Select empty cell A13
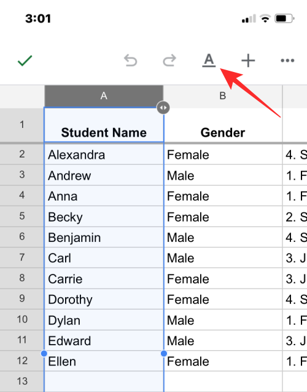 (x=104, y=382)
